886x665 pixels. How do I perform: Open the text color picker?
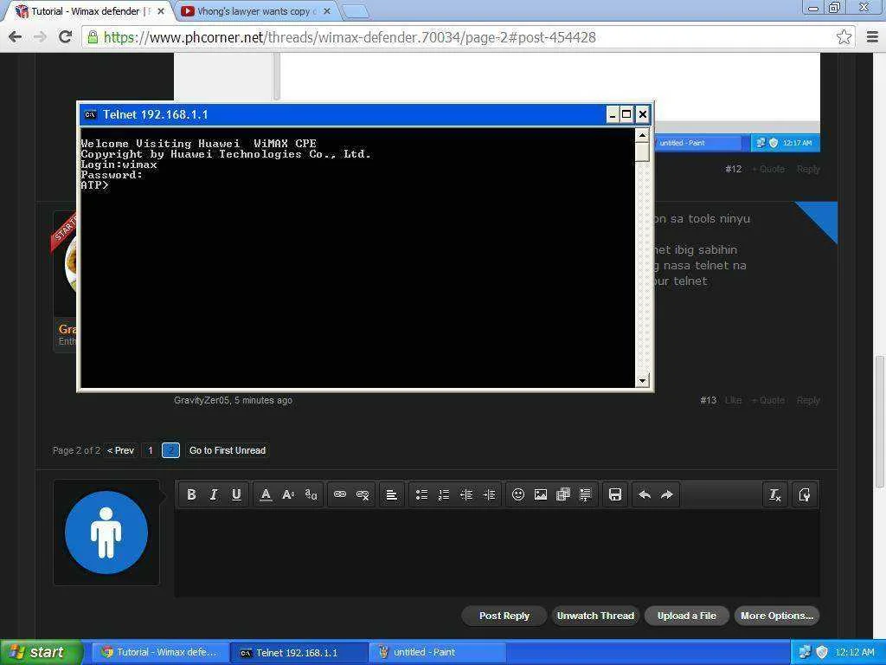coord(266,494)
